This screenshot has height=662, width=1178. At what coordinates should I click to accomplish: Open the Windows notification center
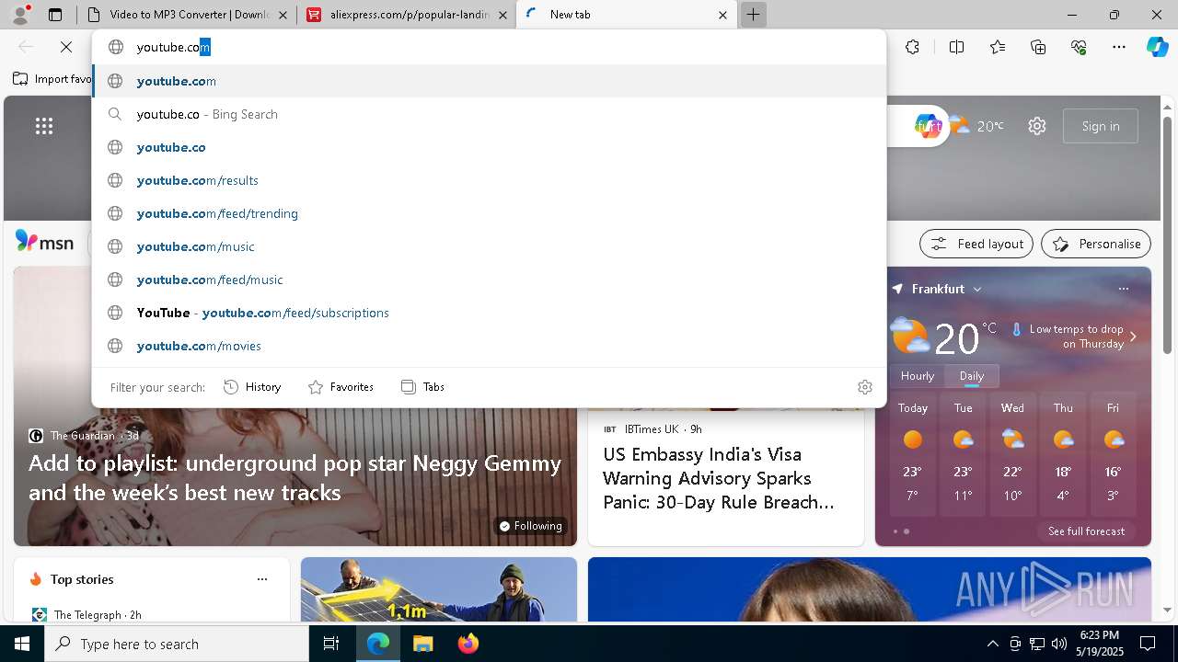coord(1148,644)
